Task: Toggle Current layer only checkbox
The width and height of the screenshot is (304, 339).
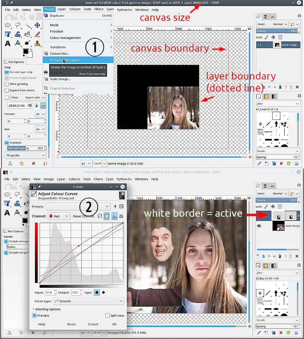Action: click(6, 72)
